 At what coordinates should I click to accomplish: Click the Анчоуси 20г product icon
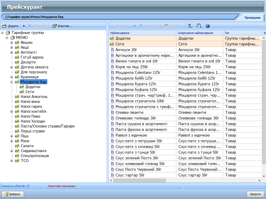(112, 50)
